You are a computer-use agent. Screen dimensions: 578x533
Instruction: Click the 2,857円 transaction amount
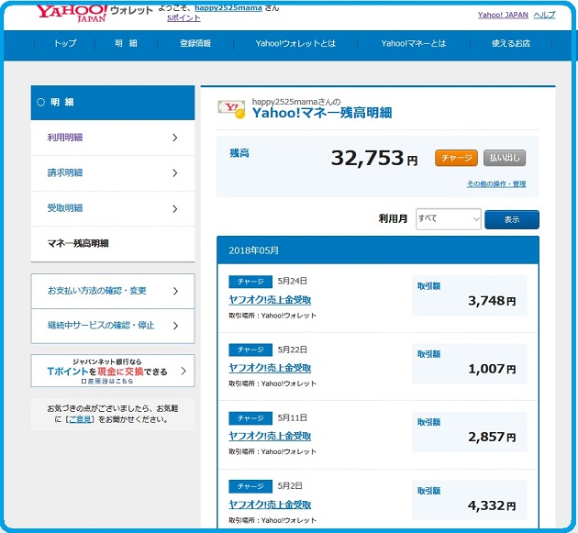pyautogui.click(x=492, y=438)
